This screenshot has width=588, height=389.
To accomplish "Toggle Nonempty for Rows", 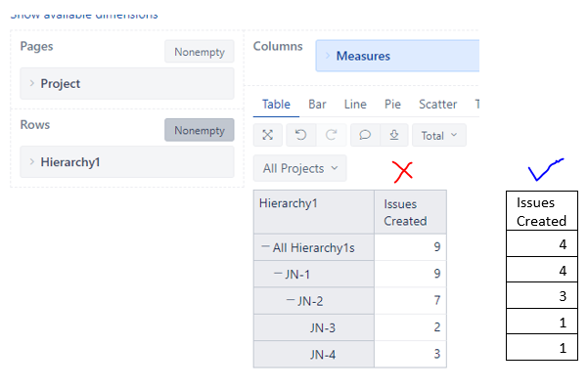I will coord(200,130).
